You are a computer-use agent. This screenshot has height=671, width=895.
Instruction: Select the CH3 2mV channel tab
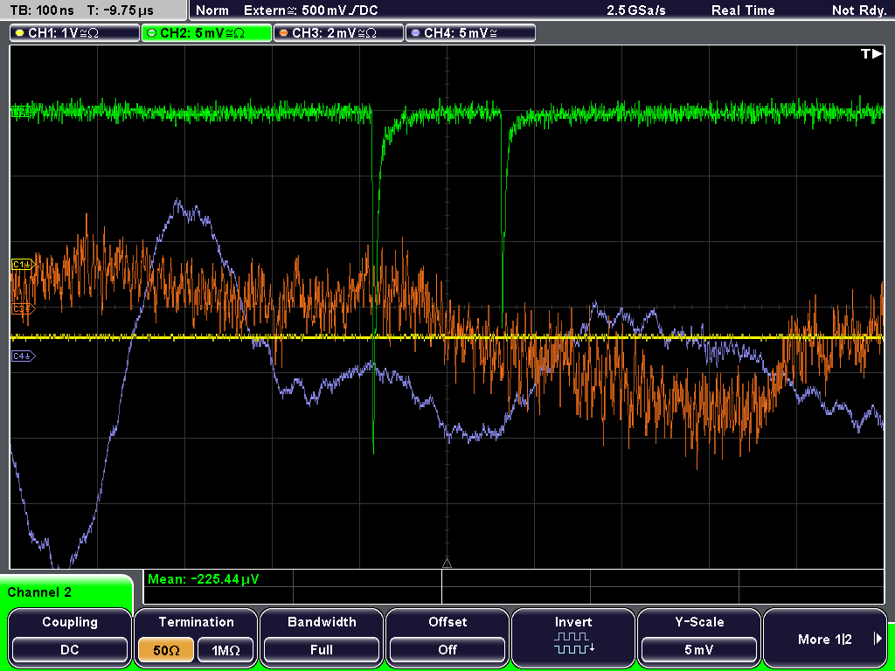coord(338,33)
